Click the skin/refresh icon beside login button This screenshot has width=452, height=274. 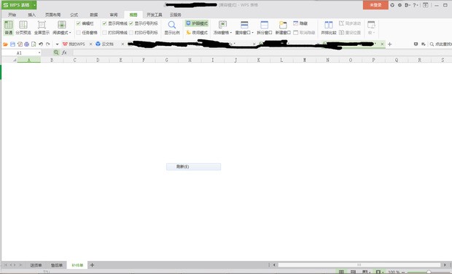[392, 5]
